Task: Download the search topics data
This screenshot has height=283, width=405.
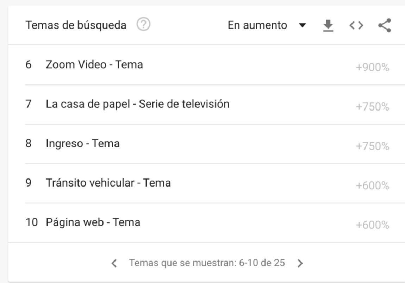Action: (328, 25)
